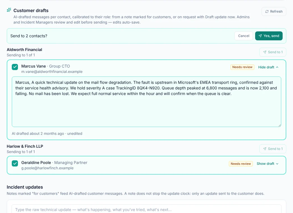Screen dimensions: 293x213
Task: Click the sparkle icon beside Customer drafts
Action: (x=9, y=10)
